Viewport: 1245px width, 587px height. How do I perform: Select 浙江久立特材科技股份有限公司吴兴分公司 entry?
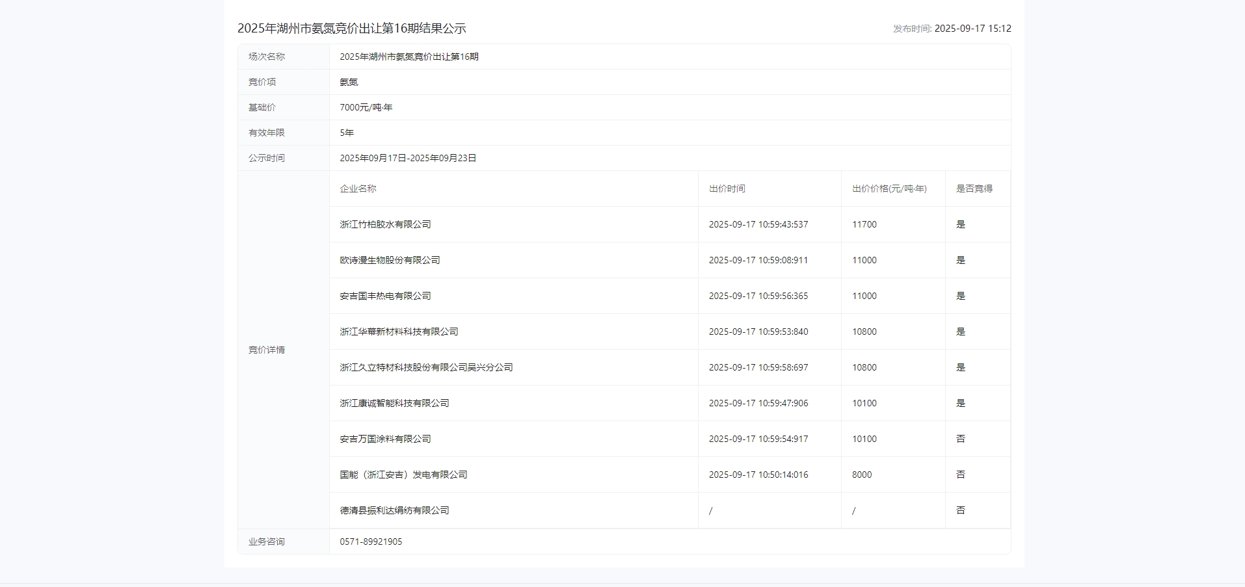pyautogui.click(x=426, y=367)
